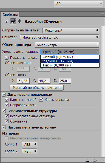Viewport: 105px width, 163px height.
Task: Open the Properties panel flyout menu
Action: point(102,14)
